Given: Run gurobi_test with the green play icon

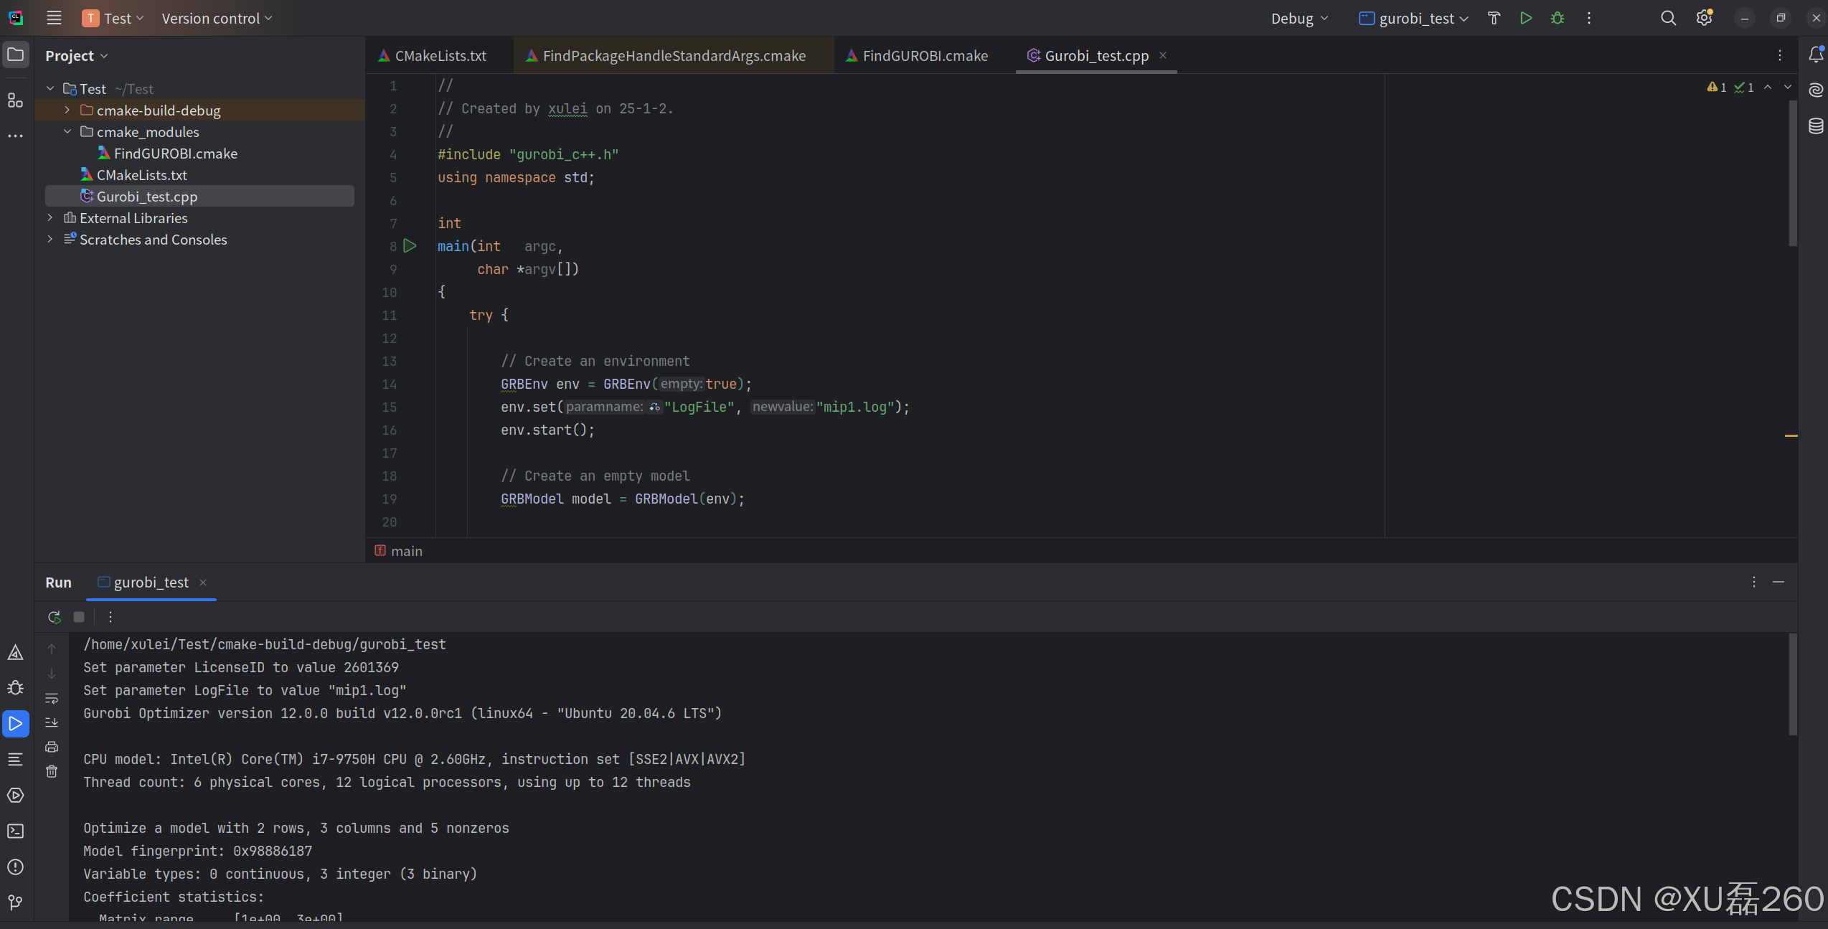Looking at the screenshot, I should pos(1526,19).
